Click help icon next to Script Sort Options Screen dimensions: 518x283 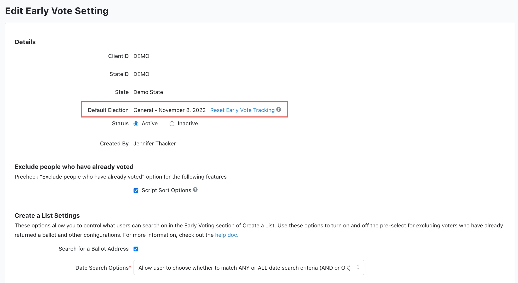pos(195,190)
